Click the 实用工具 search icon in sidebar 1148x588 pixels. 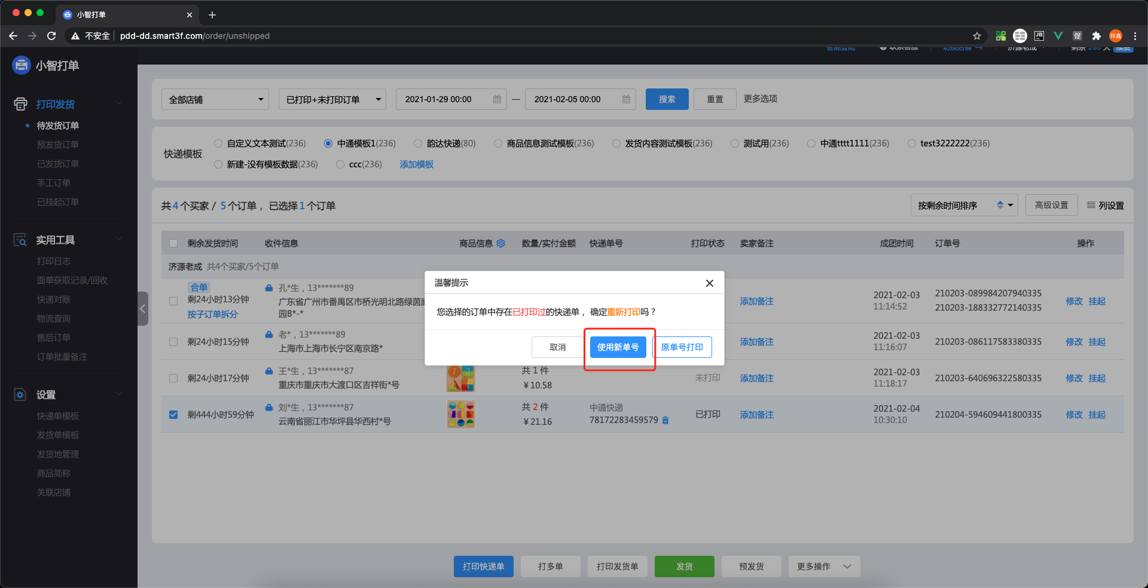[x=20, y=240]
